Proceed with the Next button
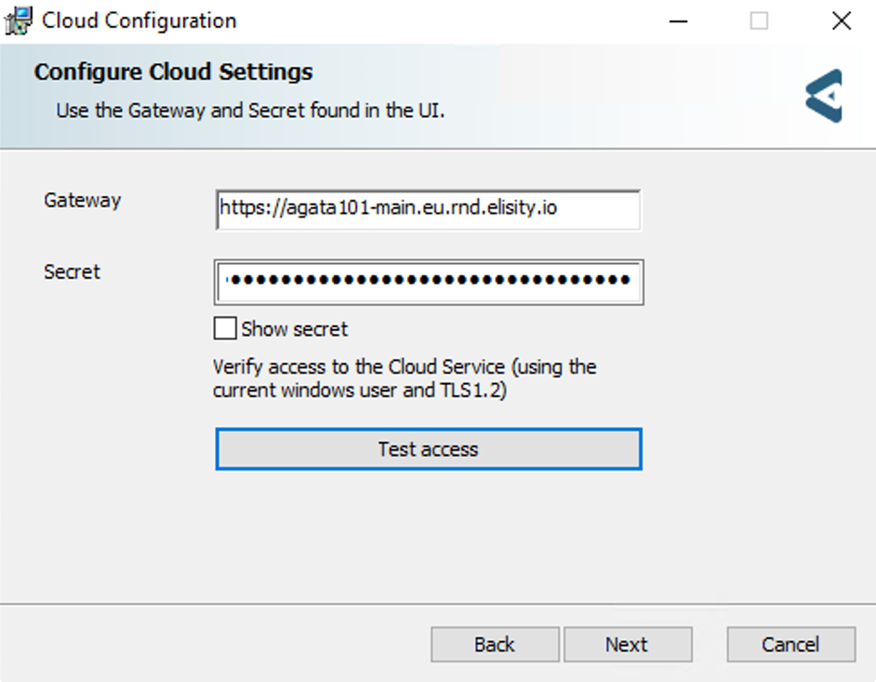Screen dimensions: 876x682 (628, 645)
